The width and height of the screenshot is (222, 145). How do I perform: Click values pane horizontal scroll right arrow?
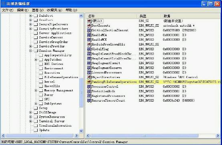point(218,135)
